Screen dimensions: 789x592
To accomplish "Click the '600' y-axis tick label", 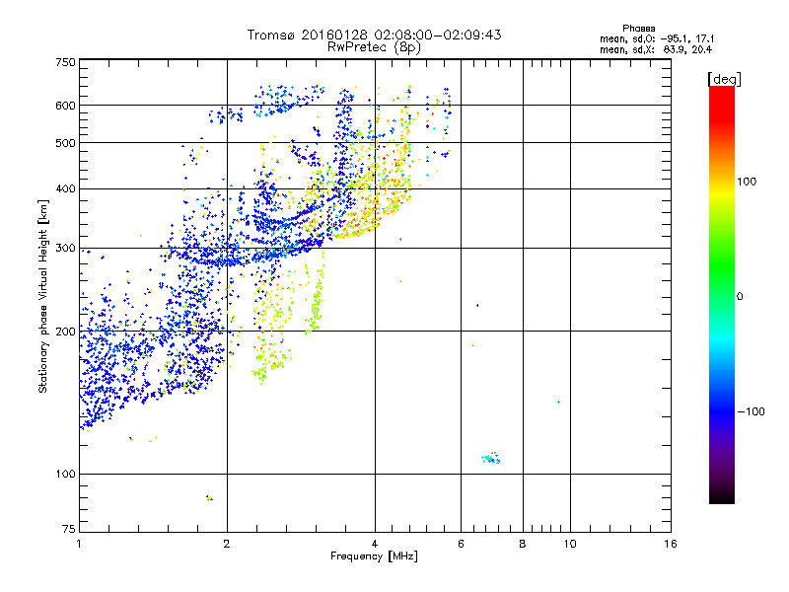I will point(65,106).
